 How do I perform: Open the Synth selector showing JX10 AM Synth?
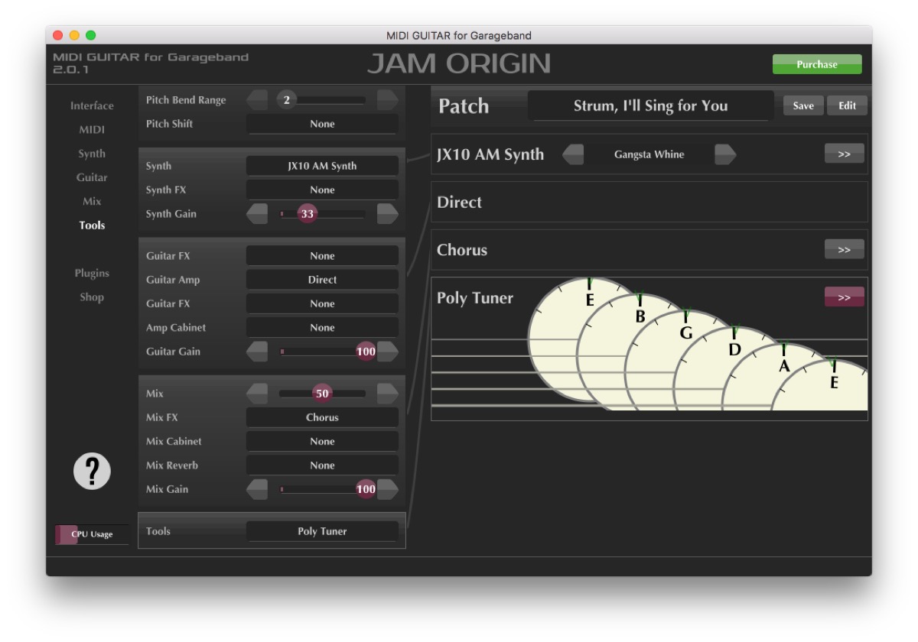coord(322,166)
